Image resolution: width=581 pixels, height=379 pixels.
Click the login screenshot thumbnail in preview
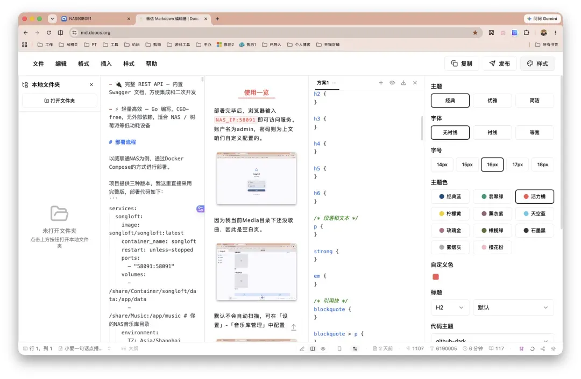coord(257,178)
